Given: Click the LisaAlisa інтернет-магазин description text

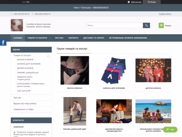Looking at the screenshot, I should 39,25.
